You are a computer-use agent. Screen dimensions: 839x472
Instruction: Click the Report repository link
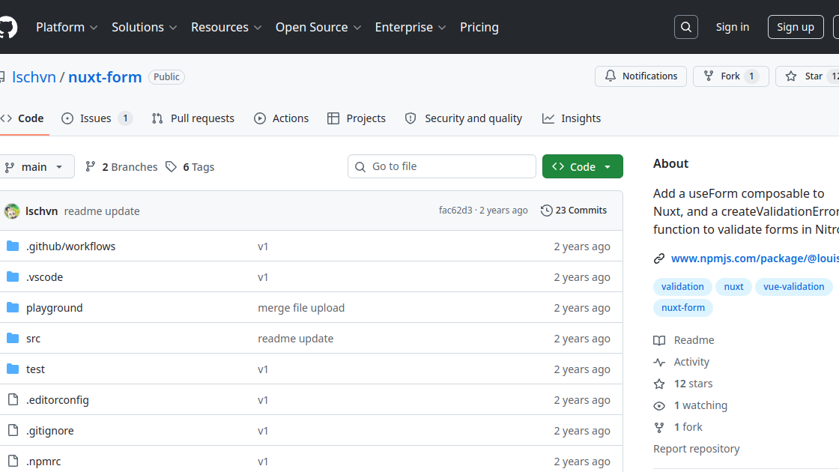(696, 449)
